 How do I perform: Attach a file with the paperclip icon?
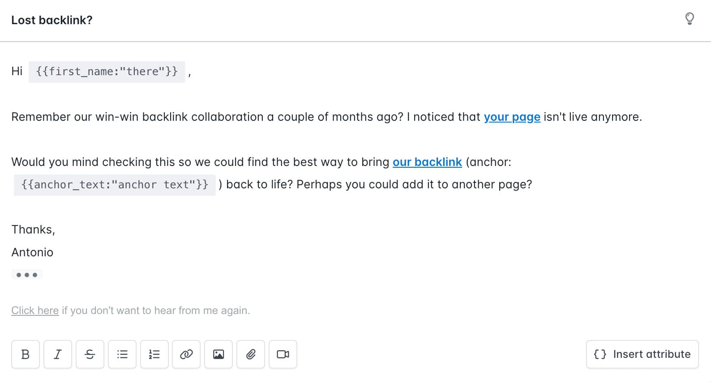(x=251, y=354)
